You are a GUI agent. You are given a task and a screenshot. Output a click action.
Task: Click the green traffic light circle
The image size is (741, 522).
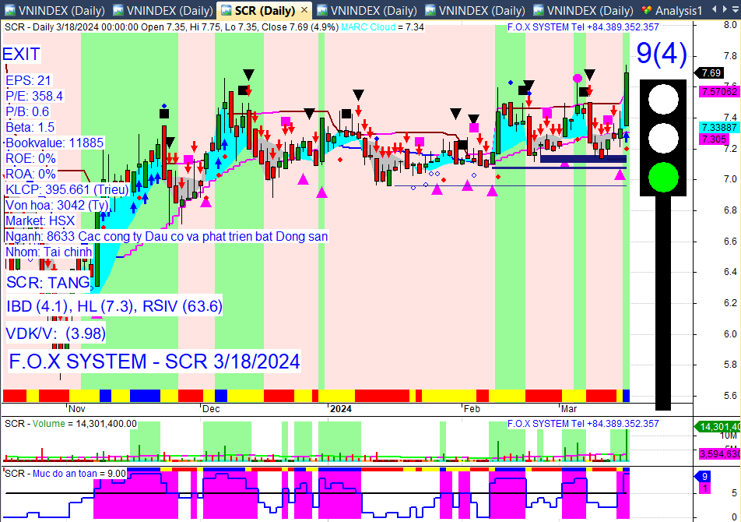tap(663, 178)
